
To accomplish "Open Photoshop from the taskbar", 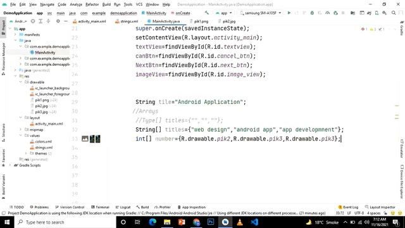I will [211, 222].
